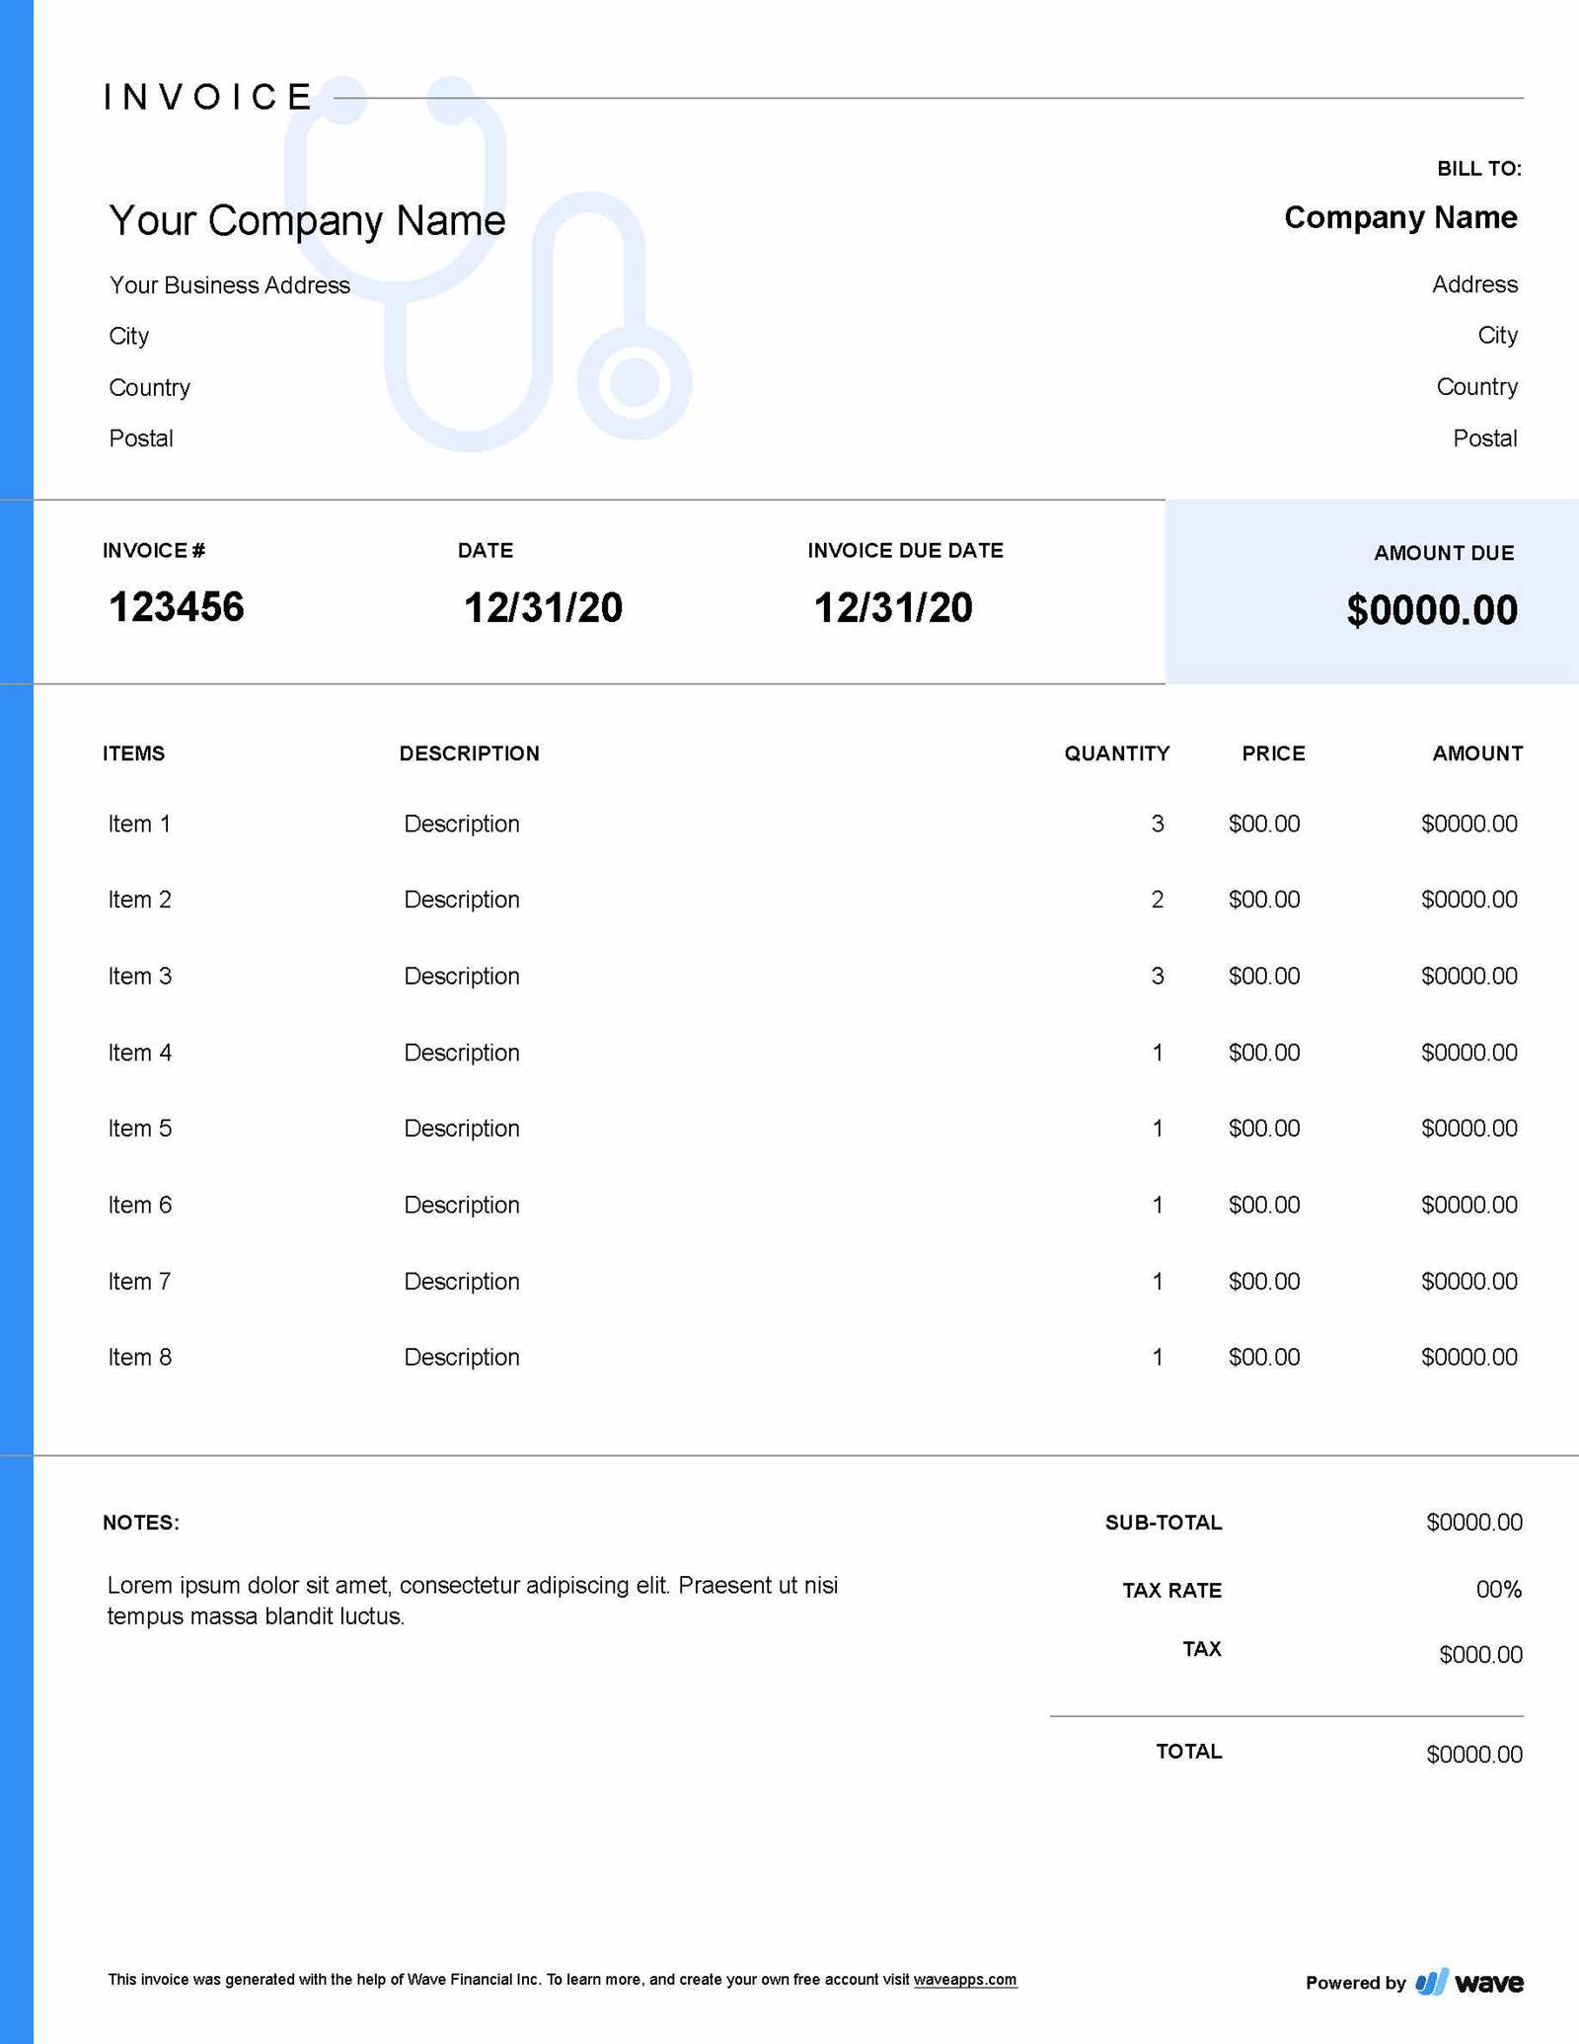
Task: Click the bill-to Address line
Action: [x=1474, y=284]
